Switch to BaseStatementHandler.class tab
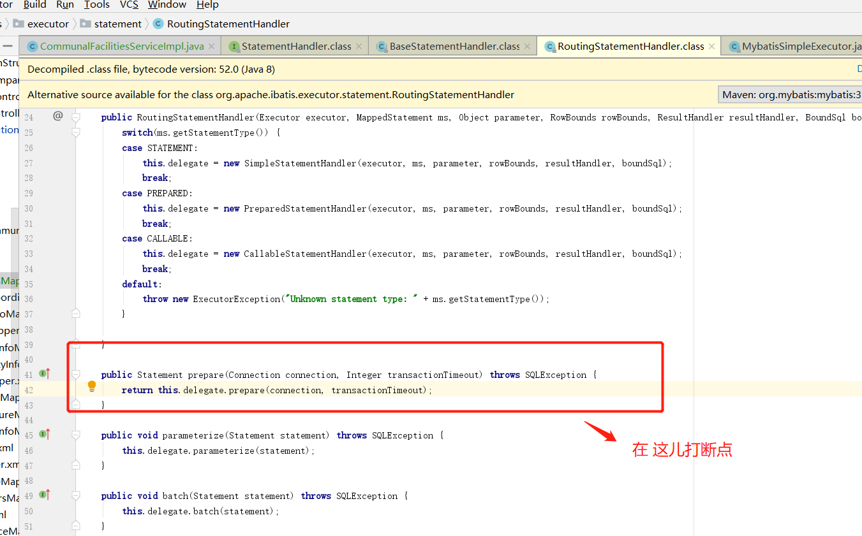 click(x=453, y=47)
